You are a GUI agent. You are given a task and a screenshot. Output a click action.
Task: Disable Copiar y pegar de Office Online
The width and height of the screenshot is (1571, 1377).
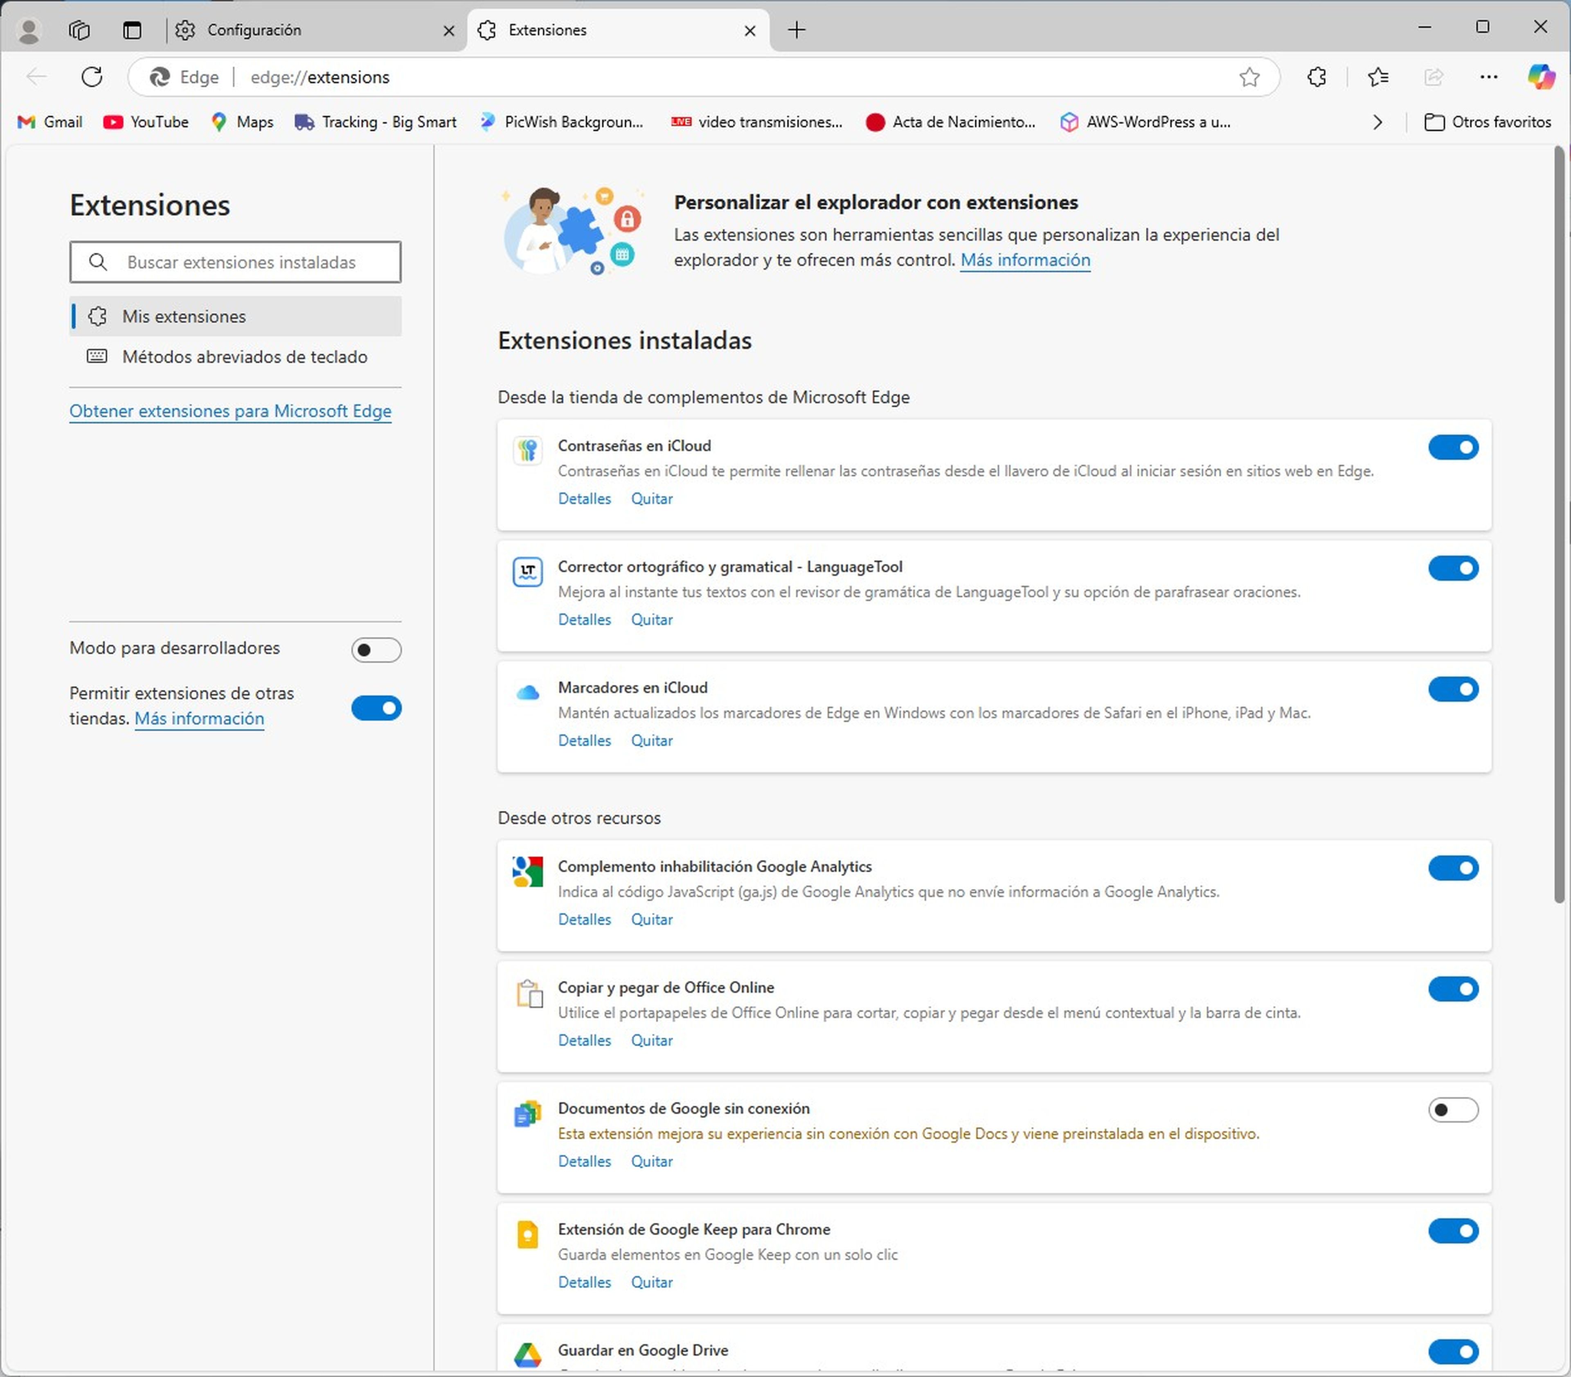pos(1453,989)
